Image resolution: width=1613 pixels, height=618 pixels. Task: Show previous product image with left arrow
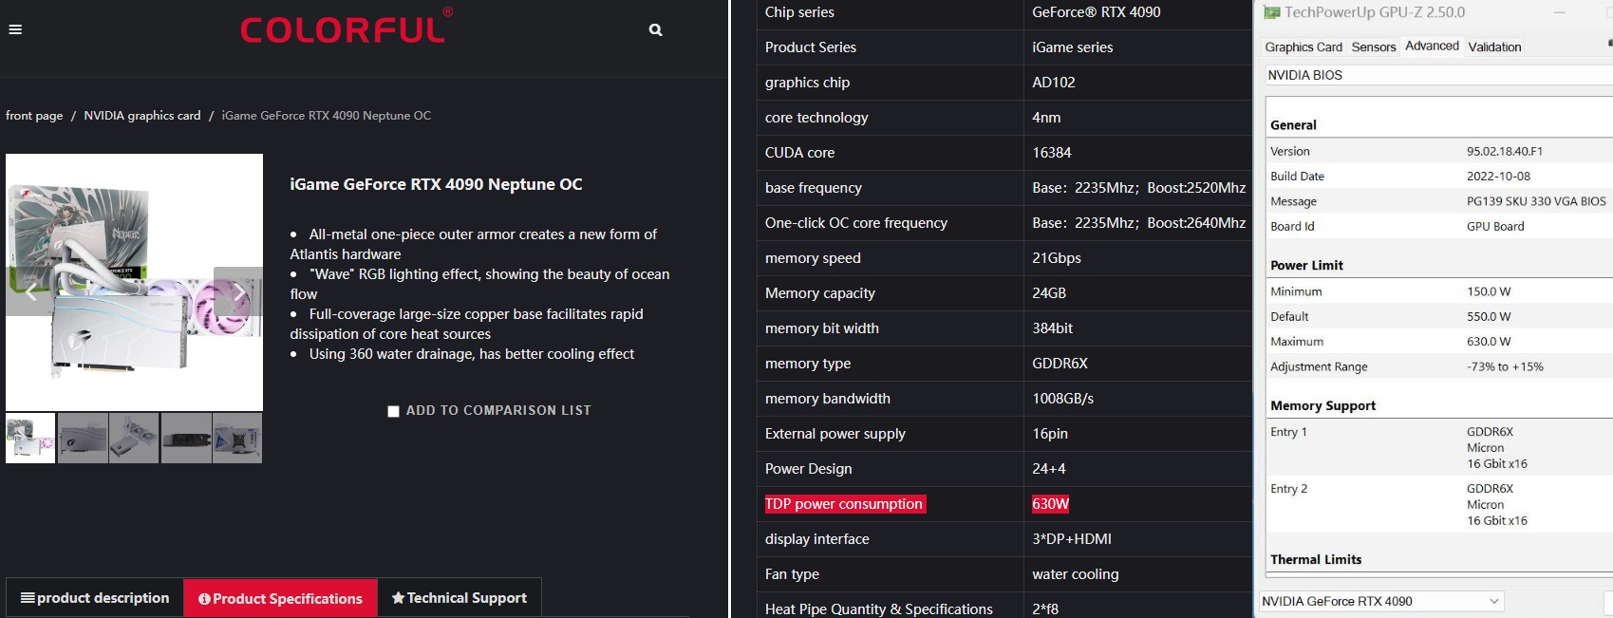pos(31,291)
